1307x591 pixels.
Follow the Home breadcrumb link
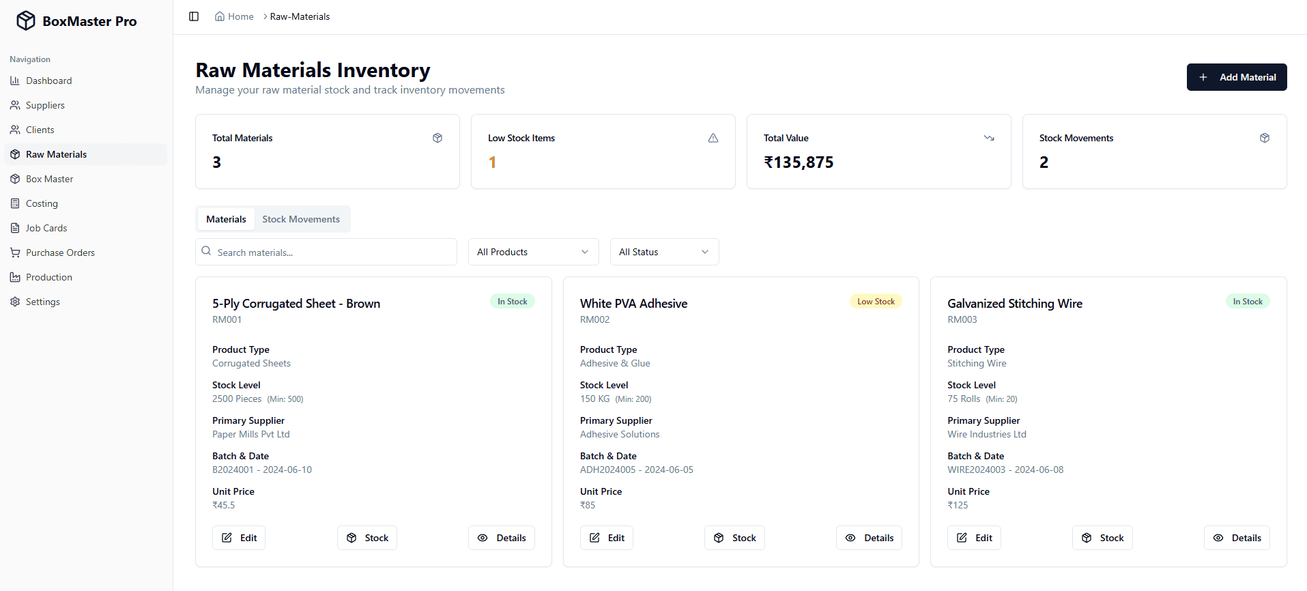click(x=234, y=16)
